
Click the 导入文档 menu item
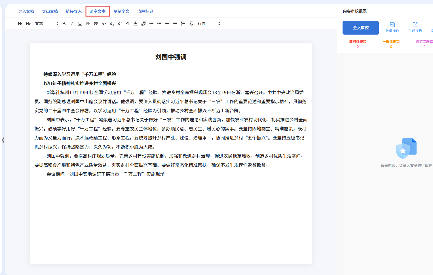[26, 11]
